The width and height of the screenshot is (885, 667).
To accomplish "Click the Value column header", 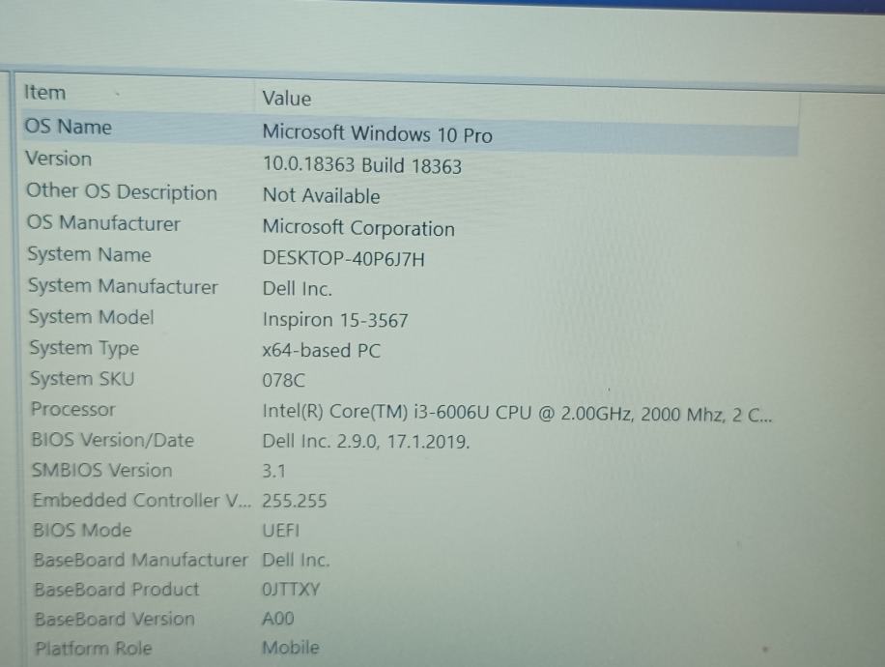I will pos(287,99).
